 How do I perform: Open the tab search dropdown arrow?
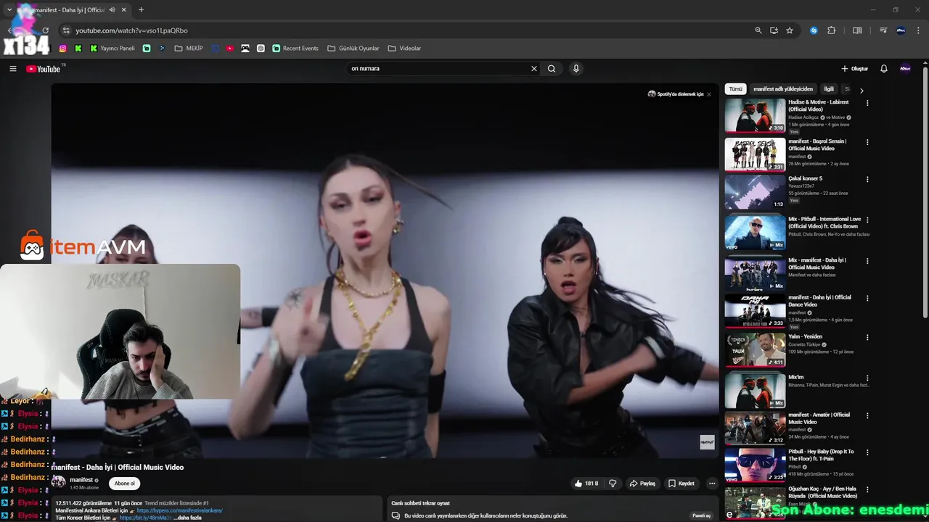(x=9, y=10)
